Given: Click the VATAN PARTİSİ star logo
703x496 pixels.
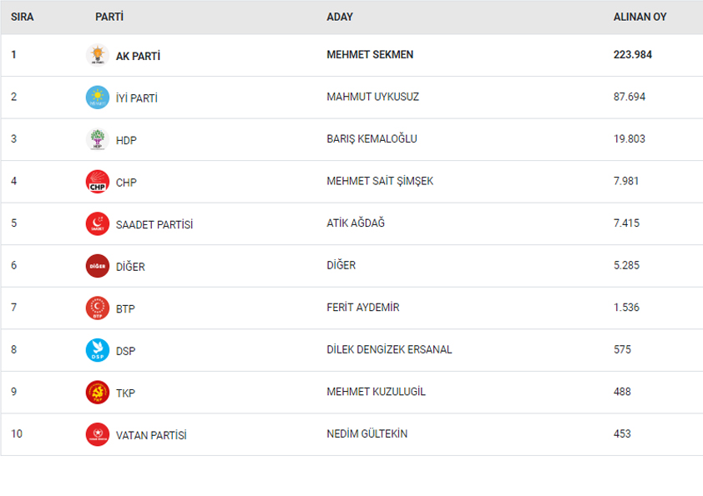Looking at the screenshot, I should click(x=98, y=434).
